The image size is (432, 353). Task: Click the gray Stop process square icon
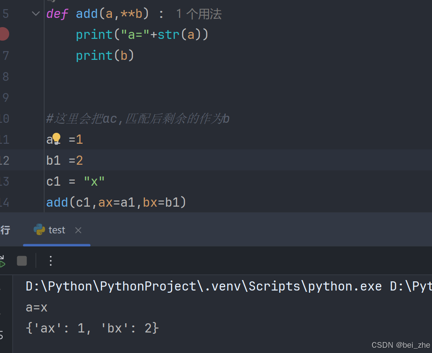pyautogui.click(x=21, y=260)
